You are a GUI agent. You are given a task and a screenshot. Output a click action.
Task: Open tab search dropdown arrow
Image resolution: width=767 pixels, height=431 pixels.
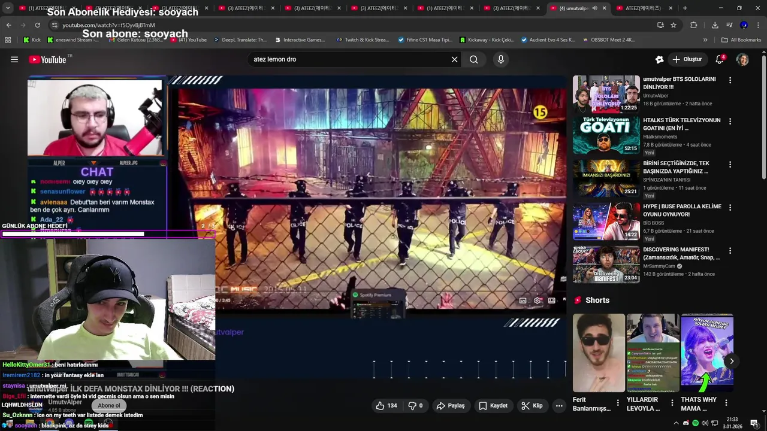click(8, 8)
